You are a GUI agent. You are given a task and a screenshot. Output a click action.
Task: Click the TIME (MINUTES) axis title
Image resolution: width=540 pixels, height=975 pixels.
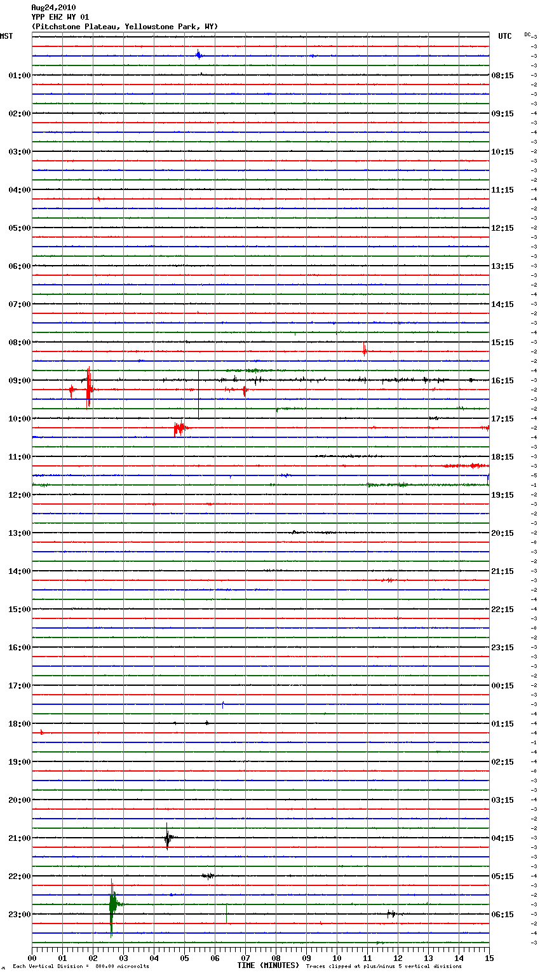tap(268, 965)
